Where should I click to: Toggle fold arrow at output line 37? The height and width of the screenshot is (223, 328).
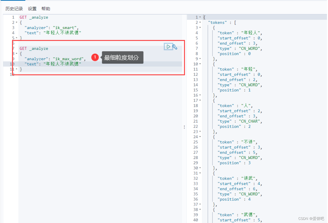[x=200, y=204]
